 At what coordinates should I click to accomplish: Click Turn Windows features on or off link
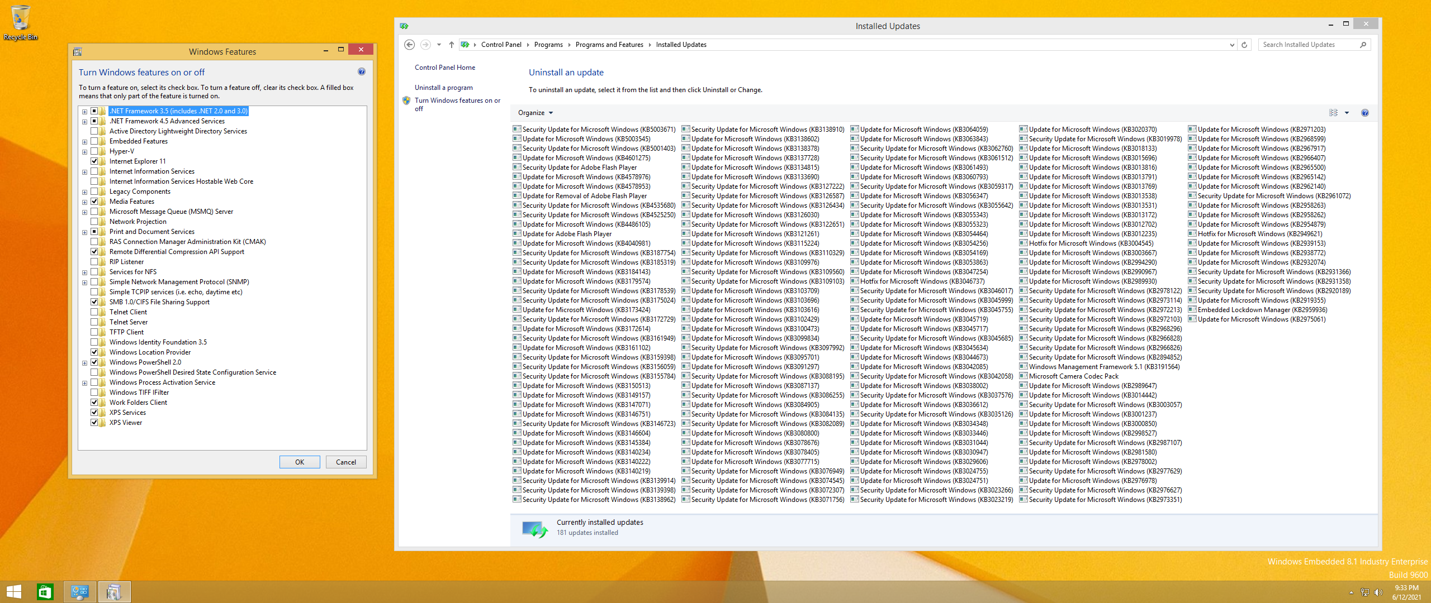[457, 104]
